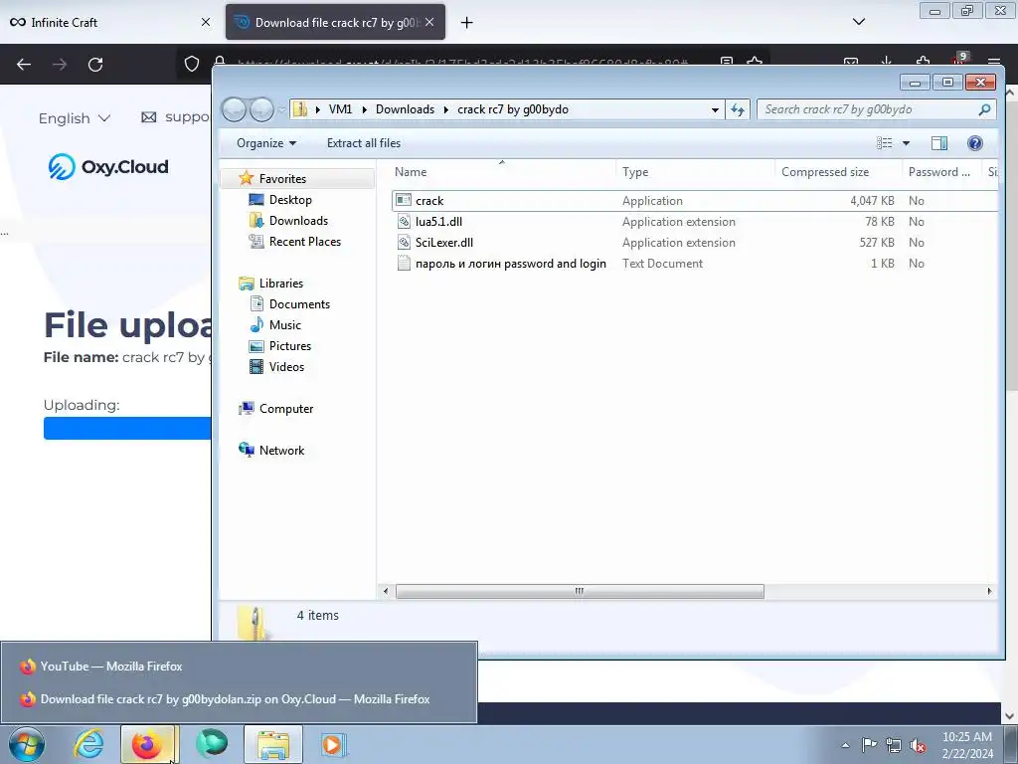Close the Infinite Craft tab
Viewport: 1018px width, 764px height.
tap(205, 23)
